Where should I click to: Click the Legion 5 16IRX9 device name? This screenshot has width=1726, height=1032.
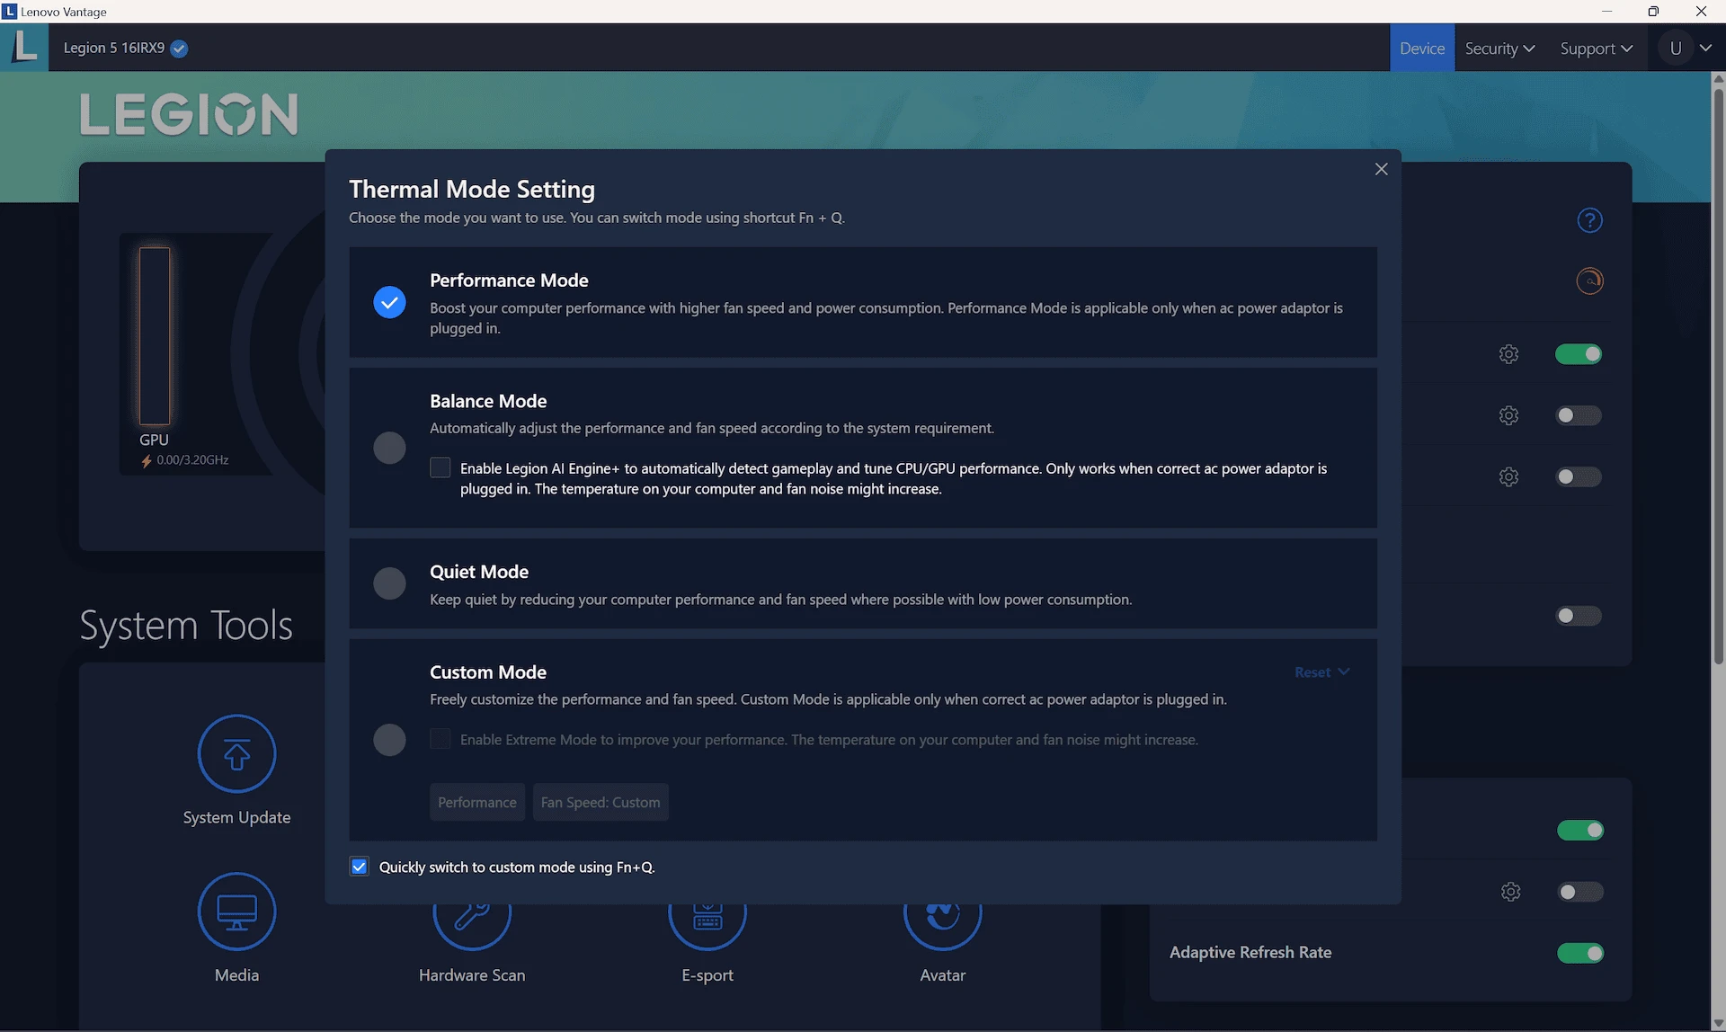coord(113,48)
